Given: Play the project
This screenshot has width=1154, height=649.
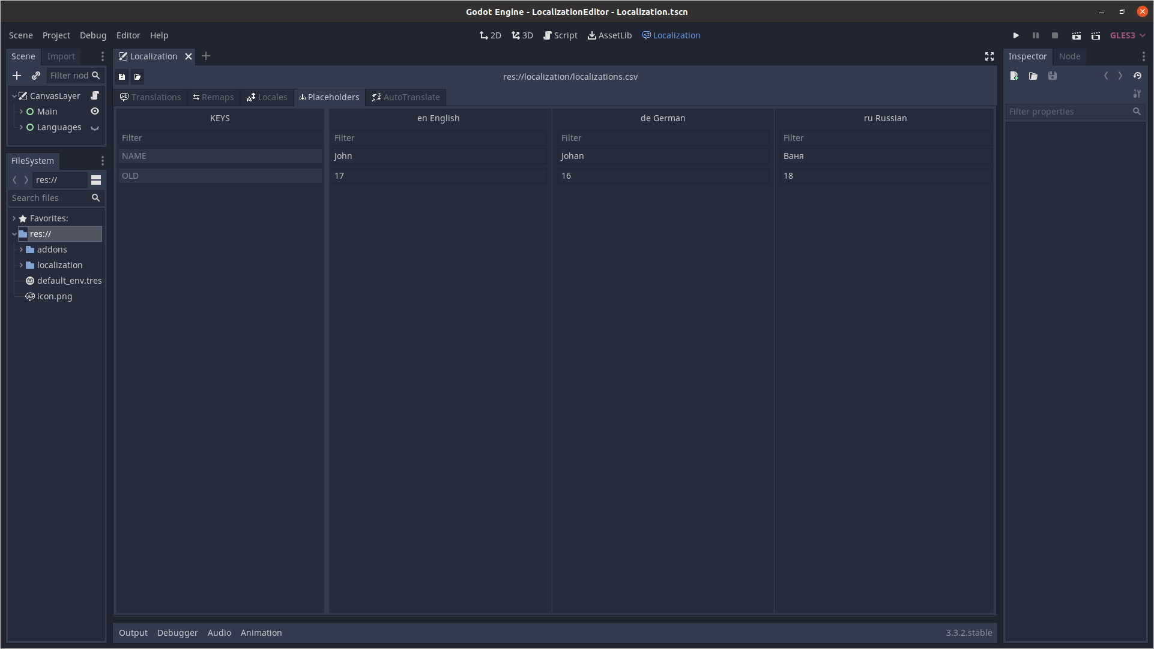Looking at the screenshot, I should click(1016, 36).
